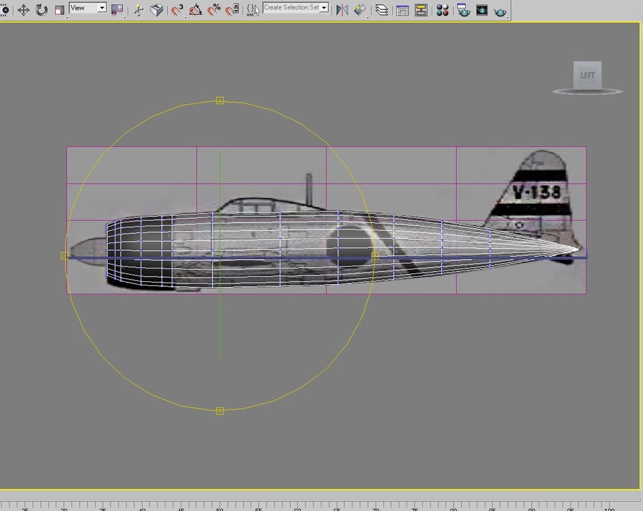
Task: Toggle the Percent Snap
Action: click(213, 10)
